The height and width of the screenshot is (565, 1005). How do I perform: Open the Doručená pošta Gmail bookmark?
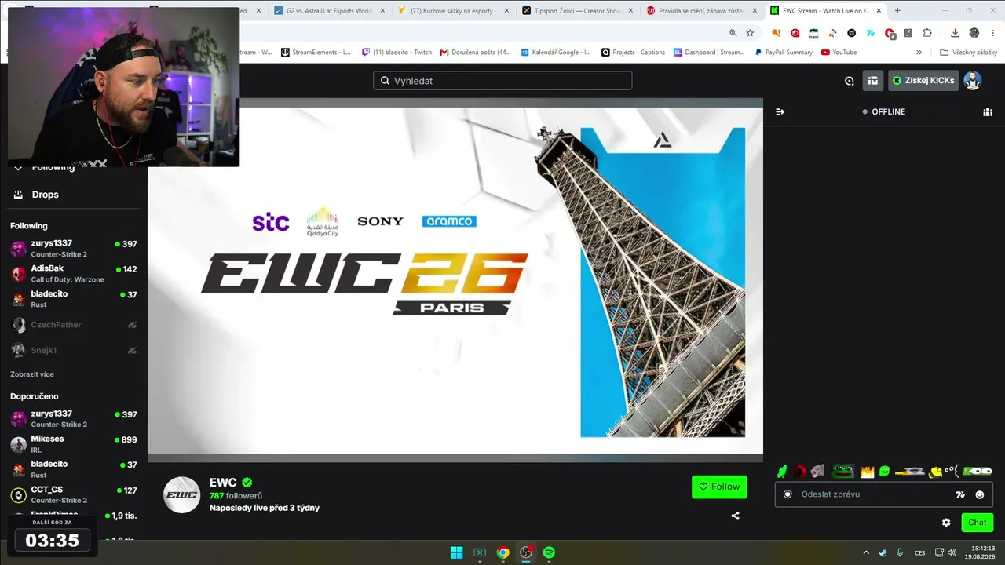475,53
